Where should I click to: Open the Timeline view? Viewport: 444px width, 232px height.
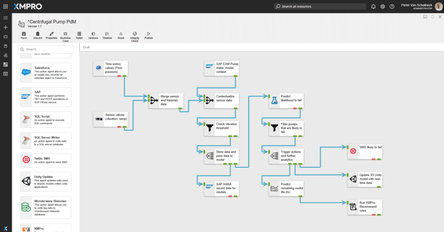pyautogui.click(x=107, y=34)
